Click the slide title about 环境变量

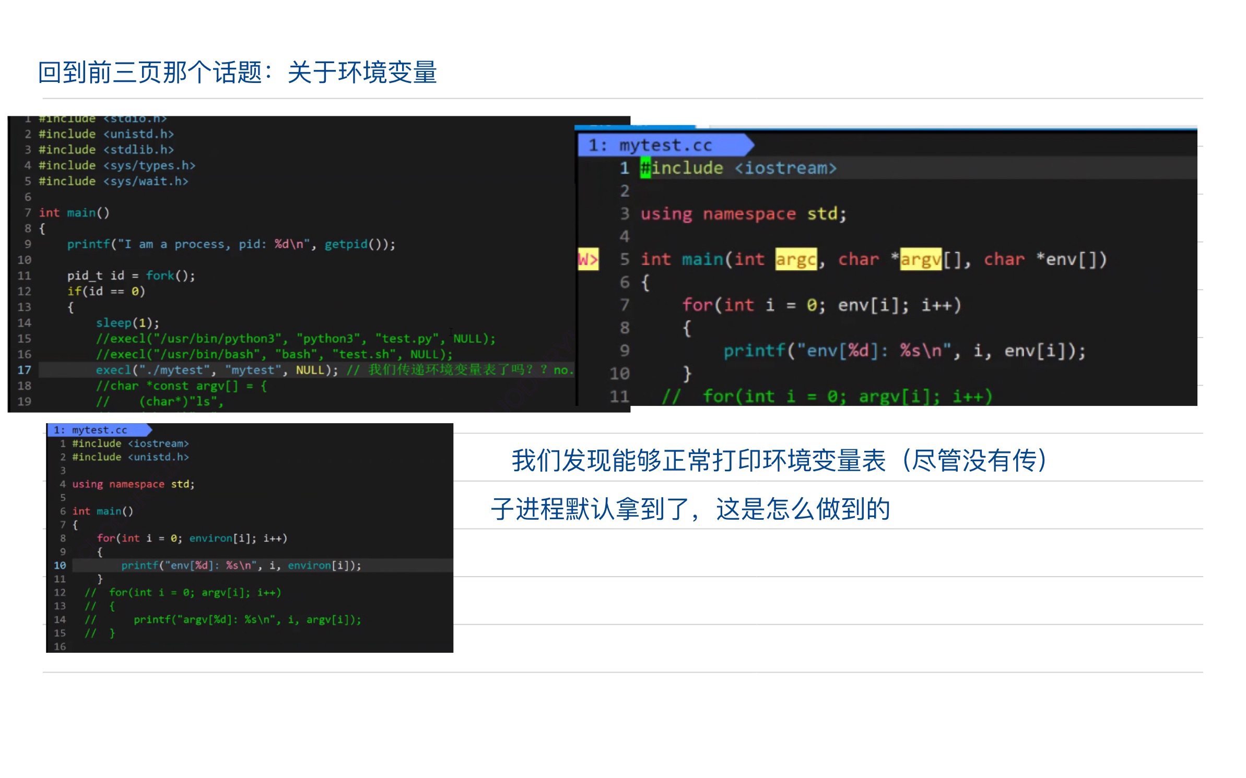coord(238,72)
